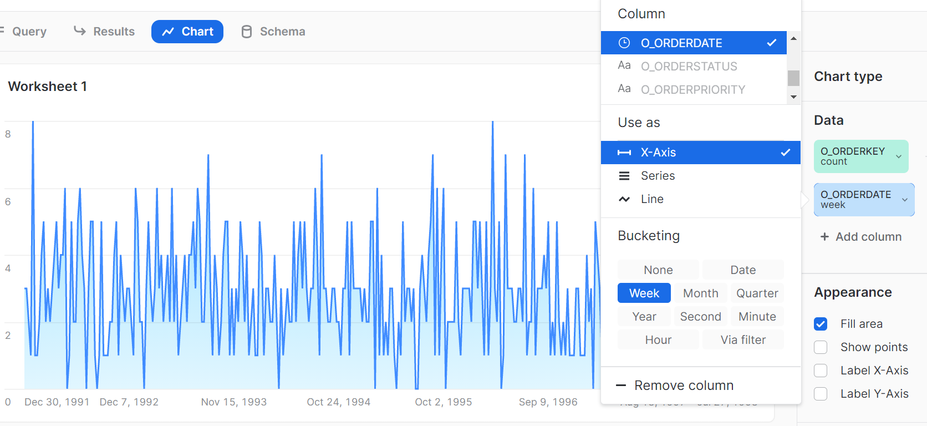
Task: Click the Series stacked-lines icon
Action: 624,176
